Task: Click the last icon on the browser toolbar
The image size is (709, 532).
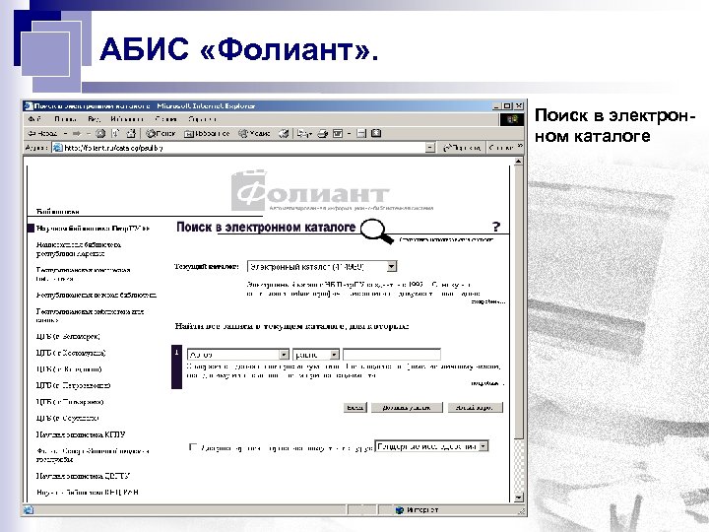Action: click(x=376, y=133)
